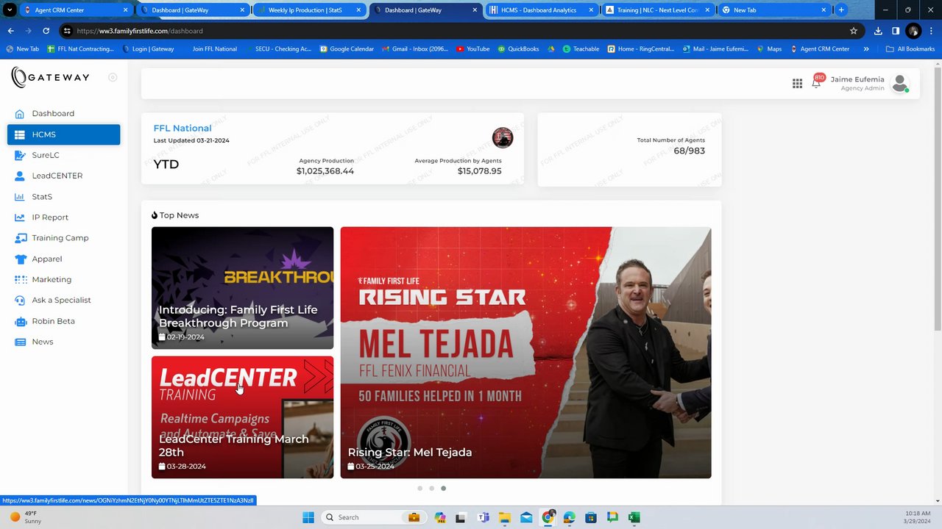Open a new browser tab
Image resolution: width=942 pixels, height=529 pixels.
pos(841,10)
